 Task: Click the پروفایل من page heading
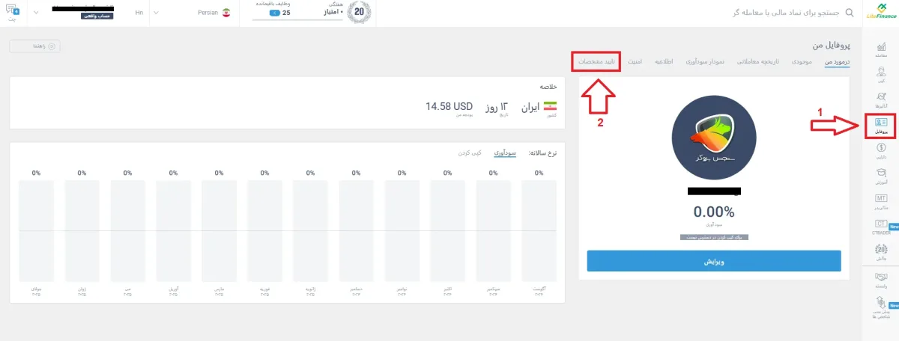click(x=832, y=45)
